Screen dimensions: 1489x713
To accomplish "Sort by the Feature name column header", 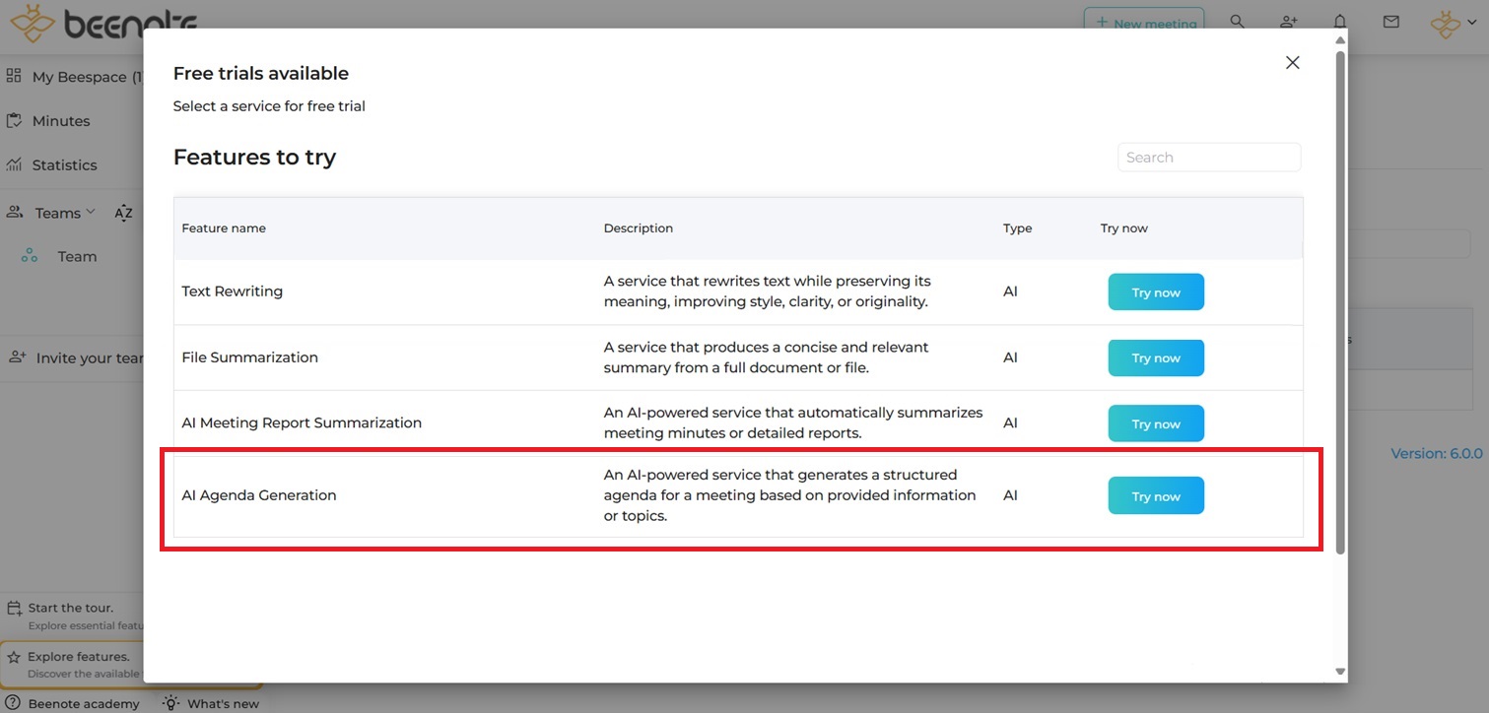I will [x=224, y=228].
